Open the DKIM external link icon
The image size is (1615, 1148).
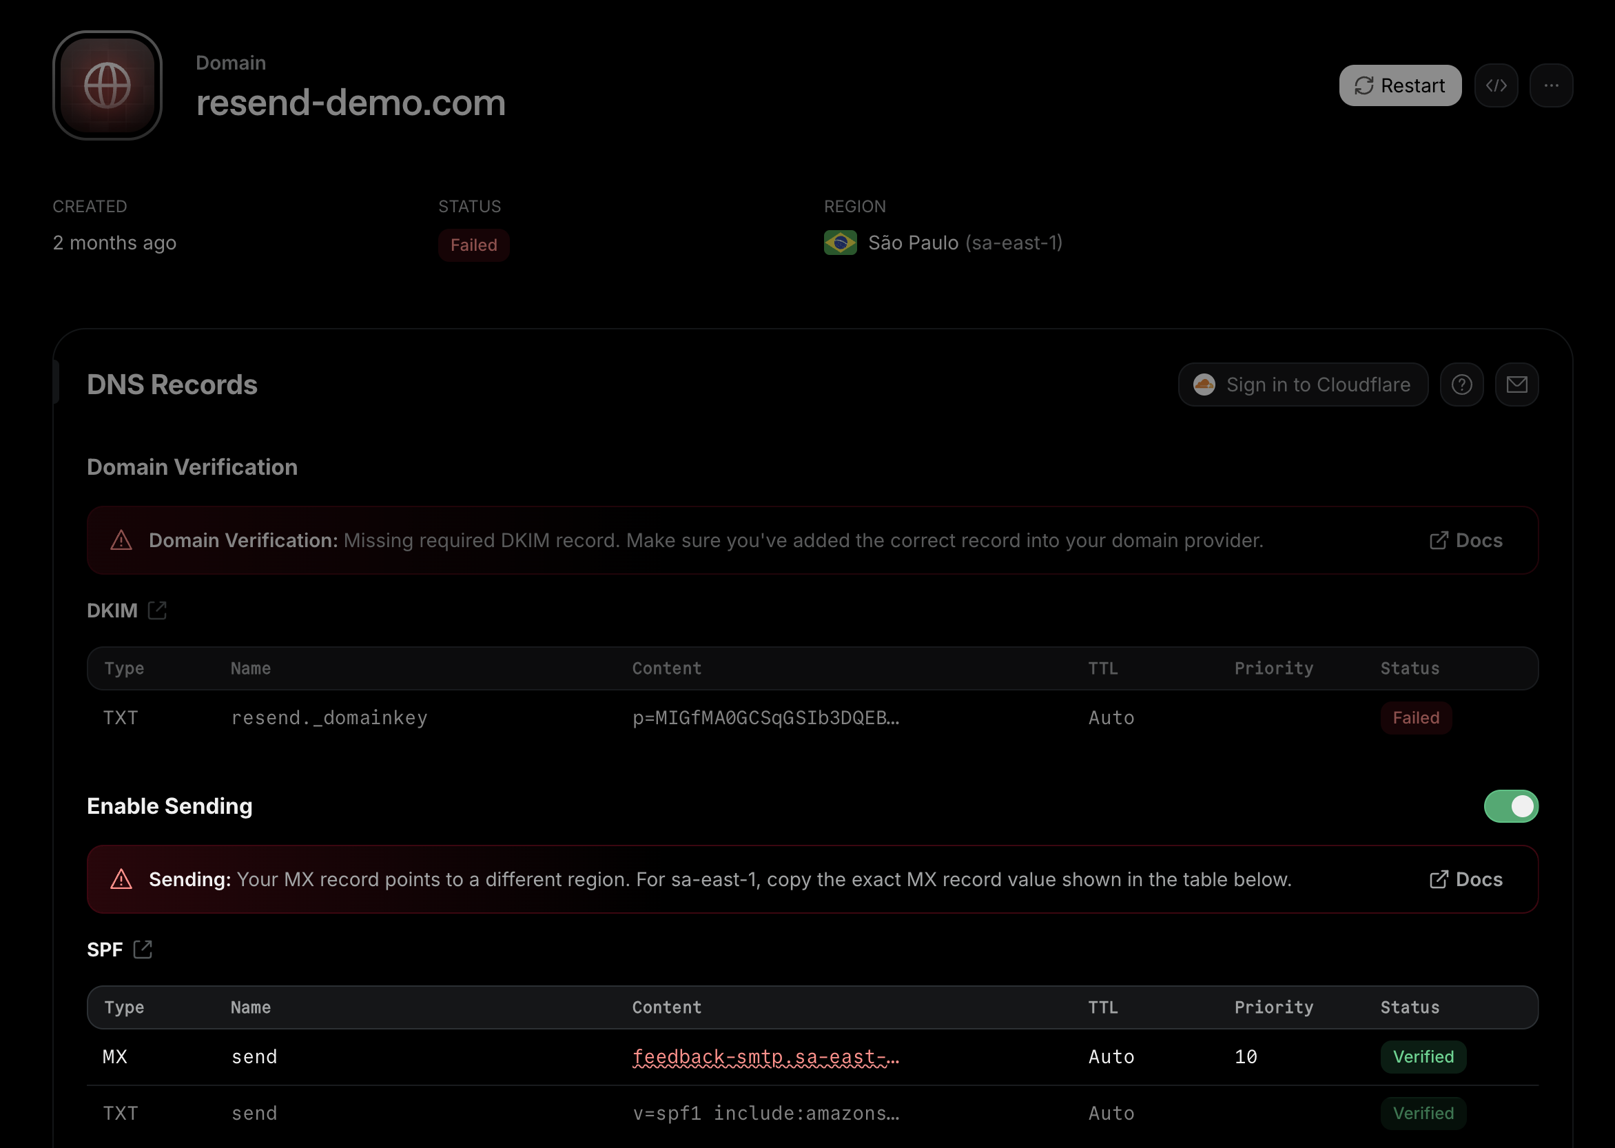(158, 610)
